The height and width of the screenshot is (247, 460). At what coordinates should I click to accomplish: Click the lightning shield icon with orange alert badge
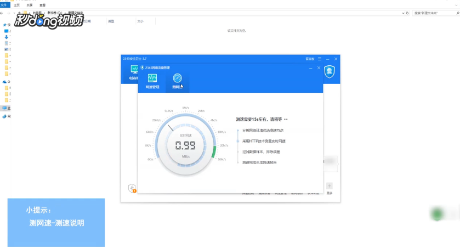[x=132, y=188]
